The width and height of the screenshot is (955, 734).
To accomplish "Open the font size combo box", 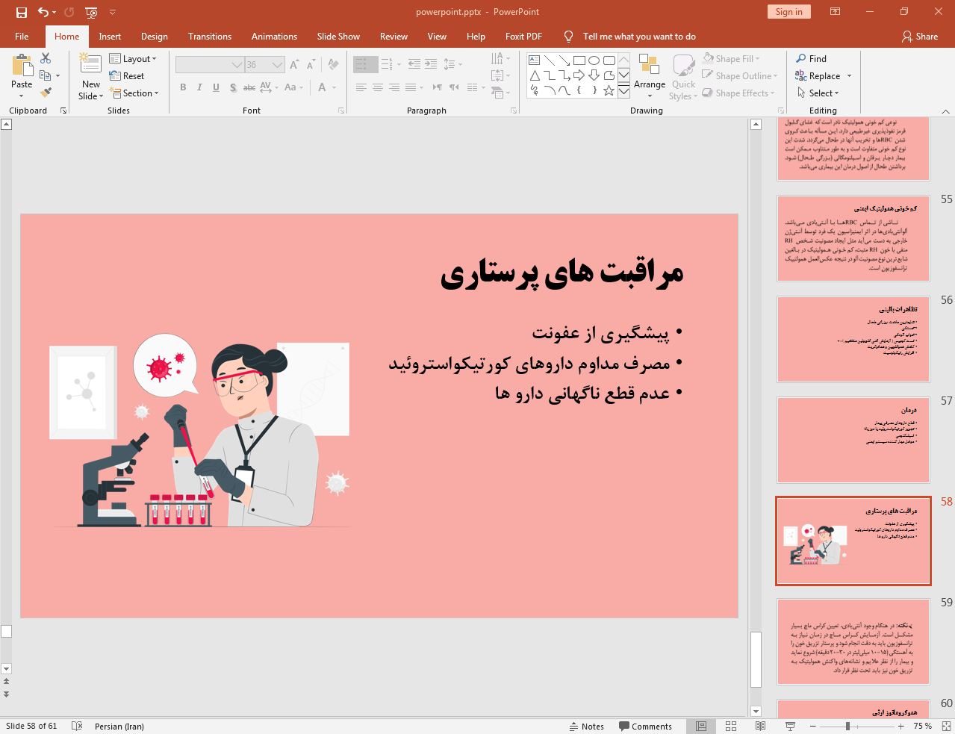I will [x=264, y=65].
